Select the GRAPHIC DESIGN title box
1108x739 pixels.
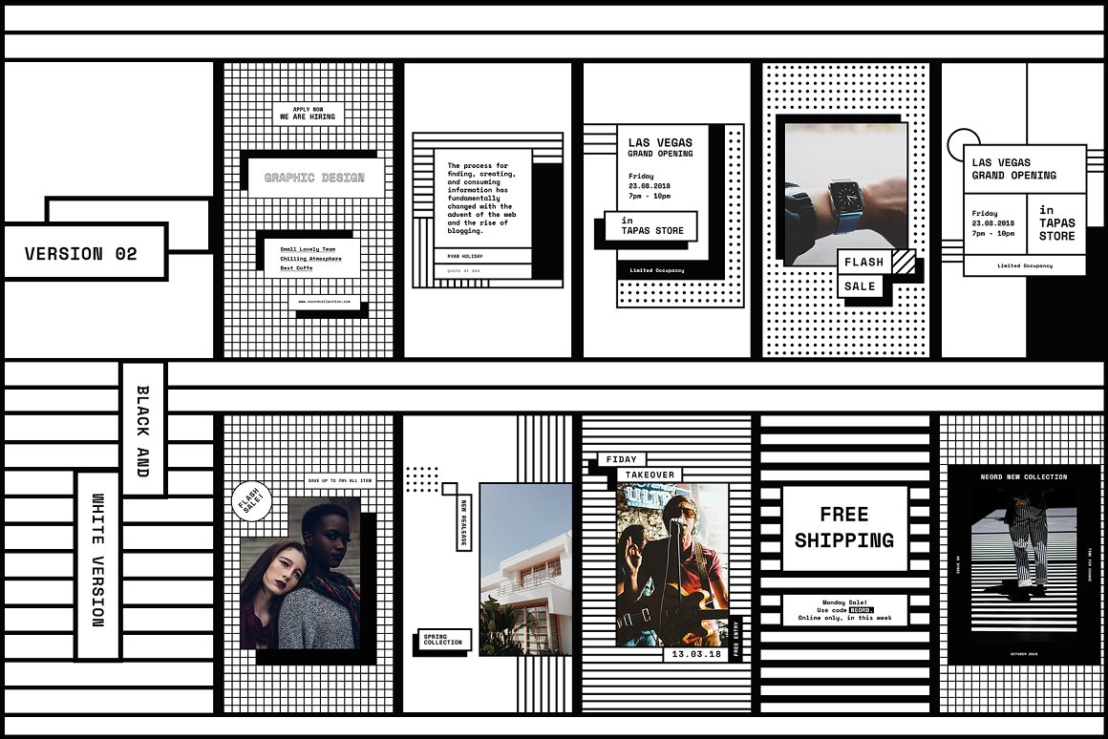click(314, 178)
